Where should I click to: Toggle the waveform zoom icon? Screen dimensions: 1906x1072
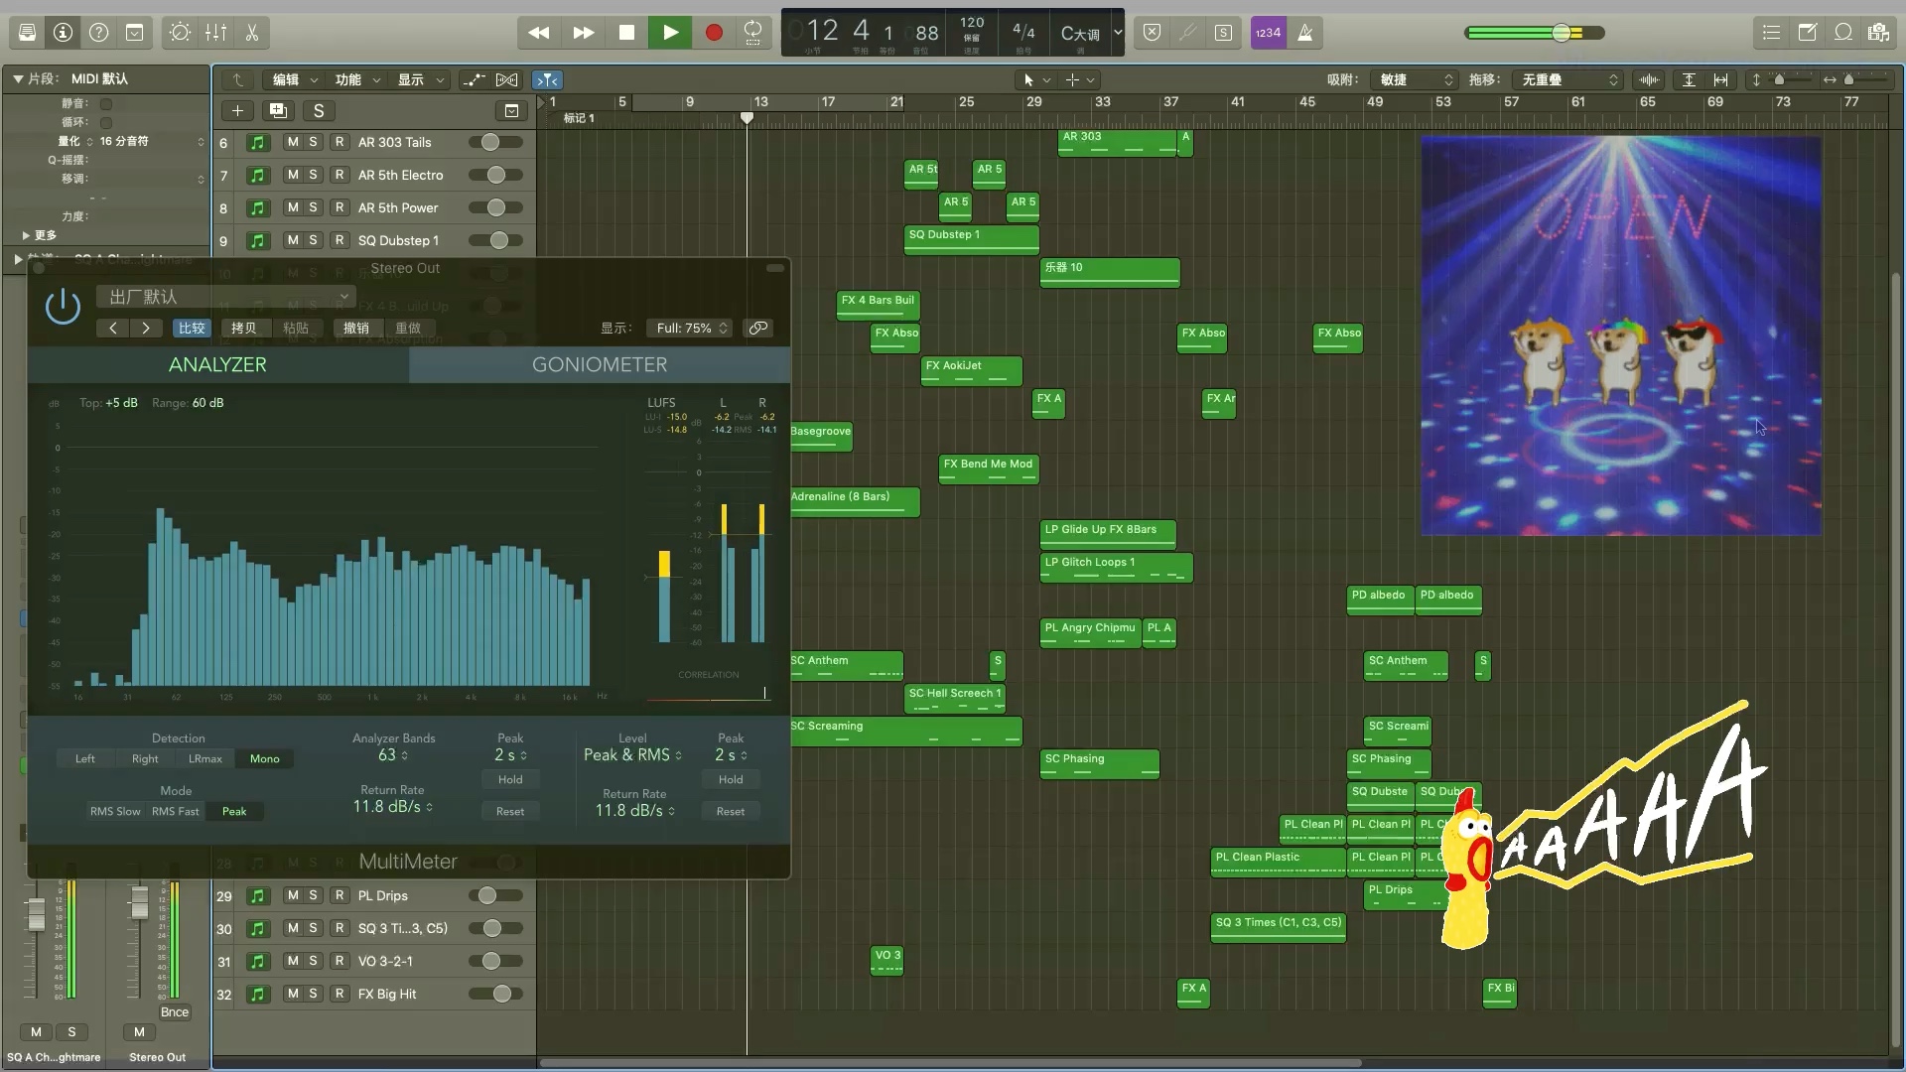point(1649,79)
